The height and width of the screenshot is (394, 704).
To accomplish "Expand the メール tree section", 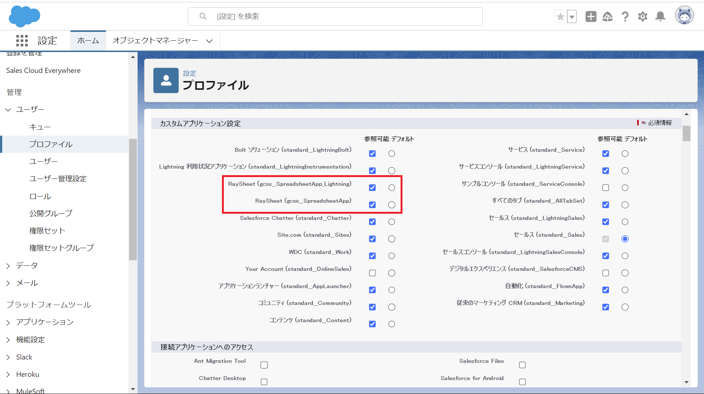I will (8, 283).
